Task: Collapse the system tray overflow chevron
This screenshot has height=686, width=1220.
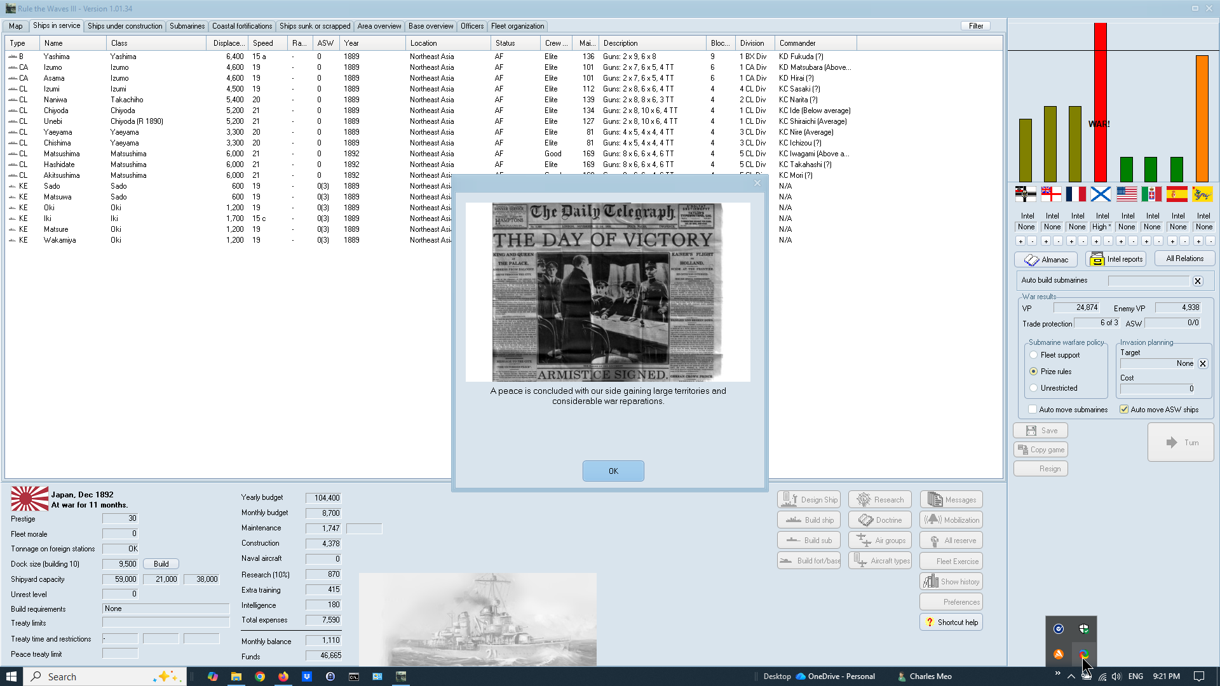Action: click(x=1071, y=676)
